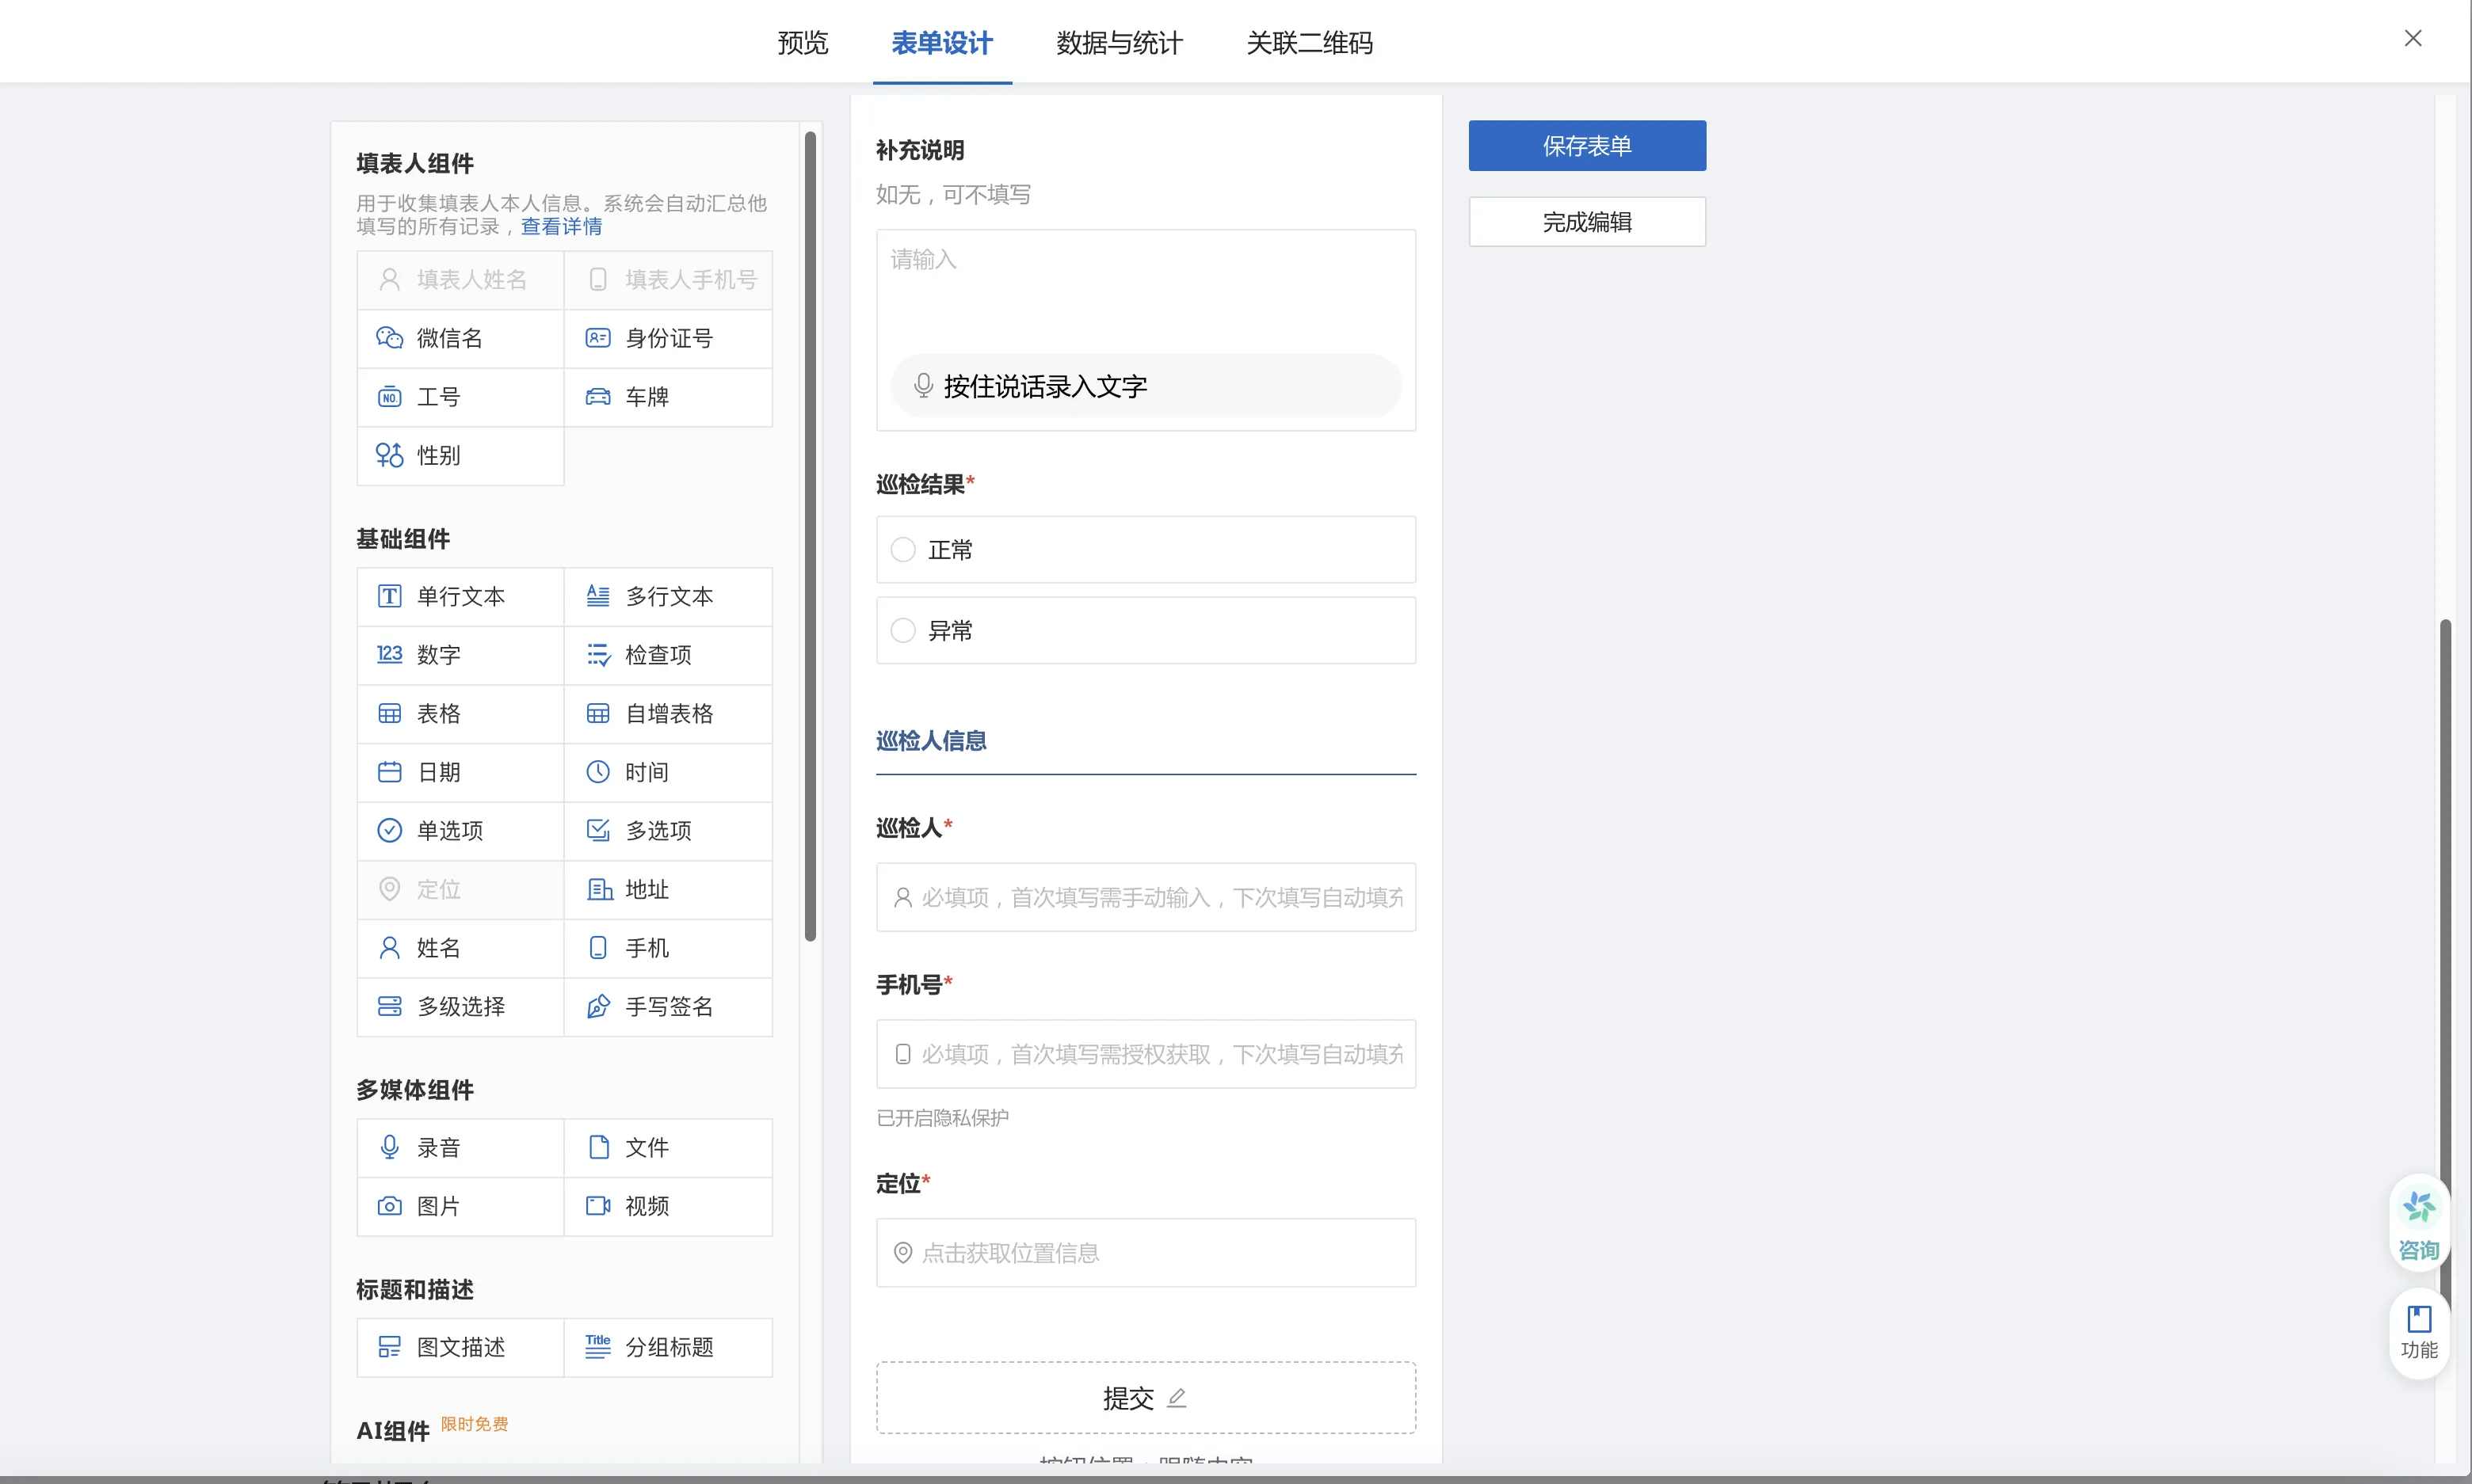Switch to the 表单设计 tab
The height and width of the screenshot is (1484, 2472).
(x=942, y=43)
